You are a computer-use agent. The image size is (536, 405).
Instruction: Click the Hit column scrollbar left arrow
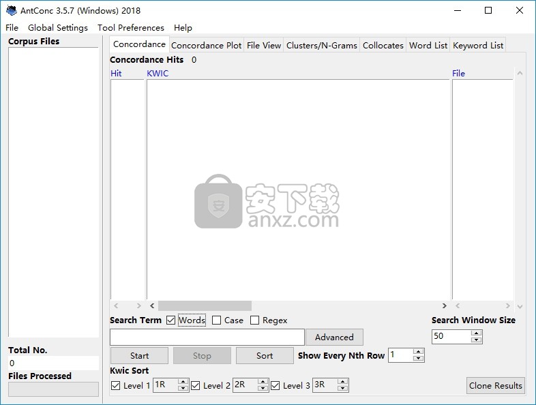[x=116, y=305]
